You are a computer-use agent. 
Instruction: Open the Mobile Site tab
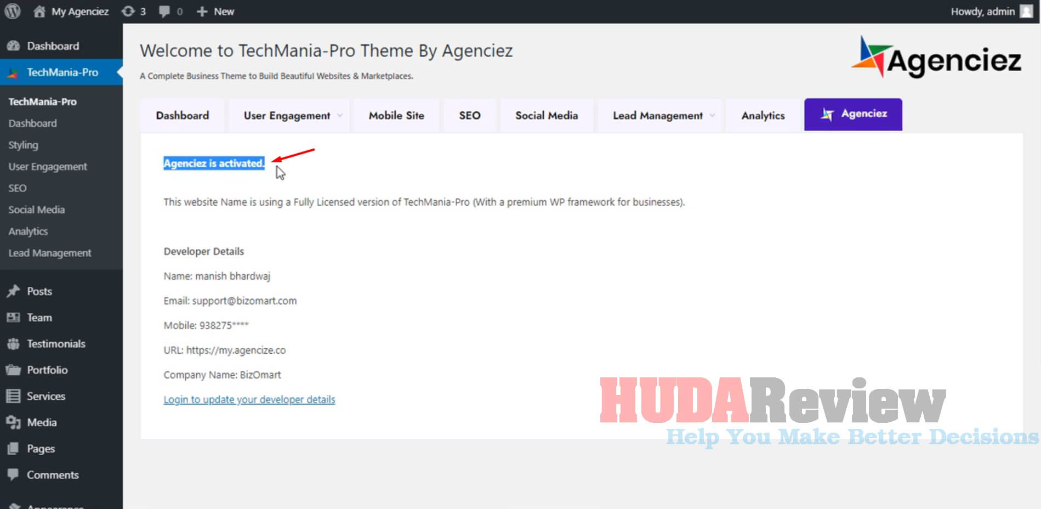point(396,115)
